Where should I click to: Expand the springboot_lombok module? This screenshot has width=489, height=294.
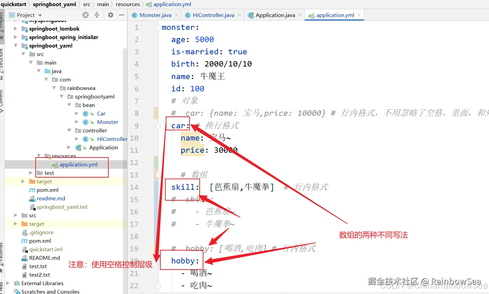point(15,29)
